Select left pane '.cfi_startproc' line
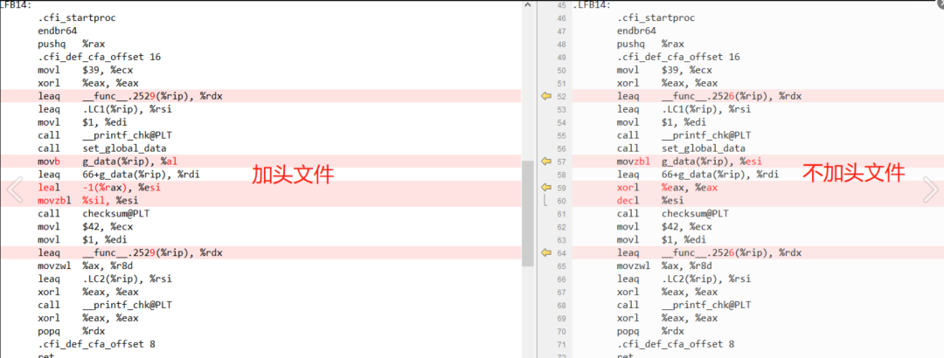 click(x=76, y=18)
